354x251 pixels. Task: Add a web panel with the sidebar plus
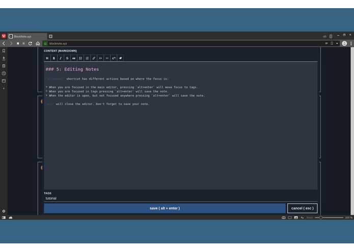4,88
